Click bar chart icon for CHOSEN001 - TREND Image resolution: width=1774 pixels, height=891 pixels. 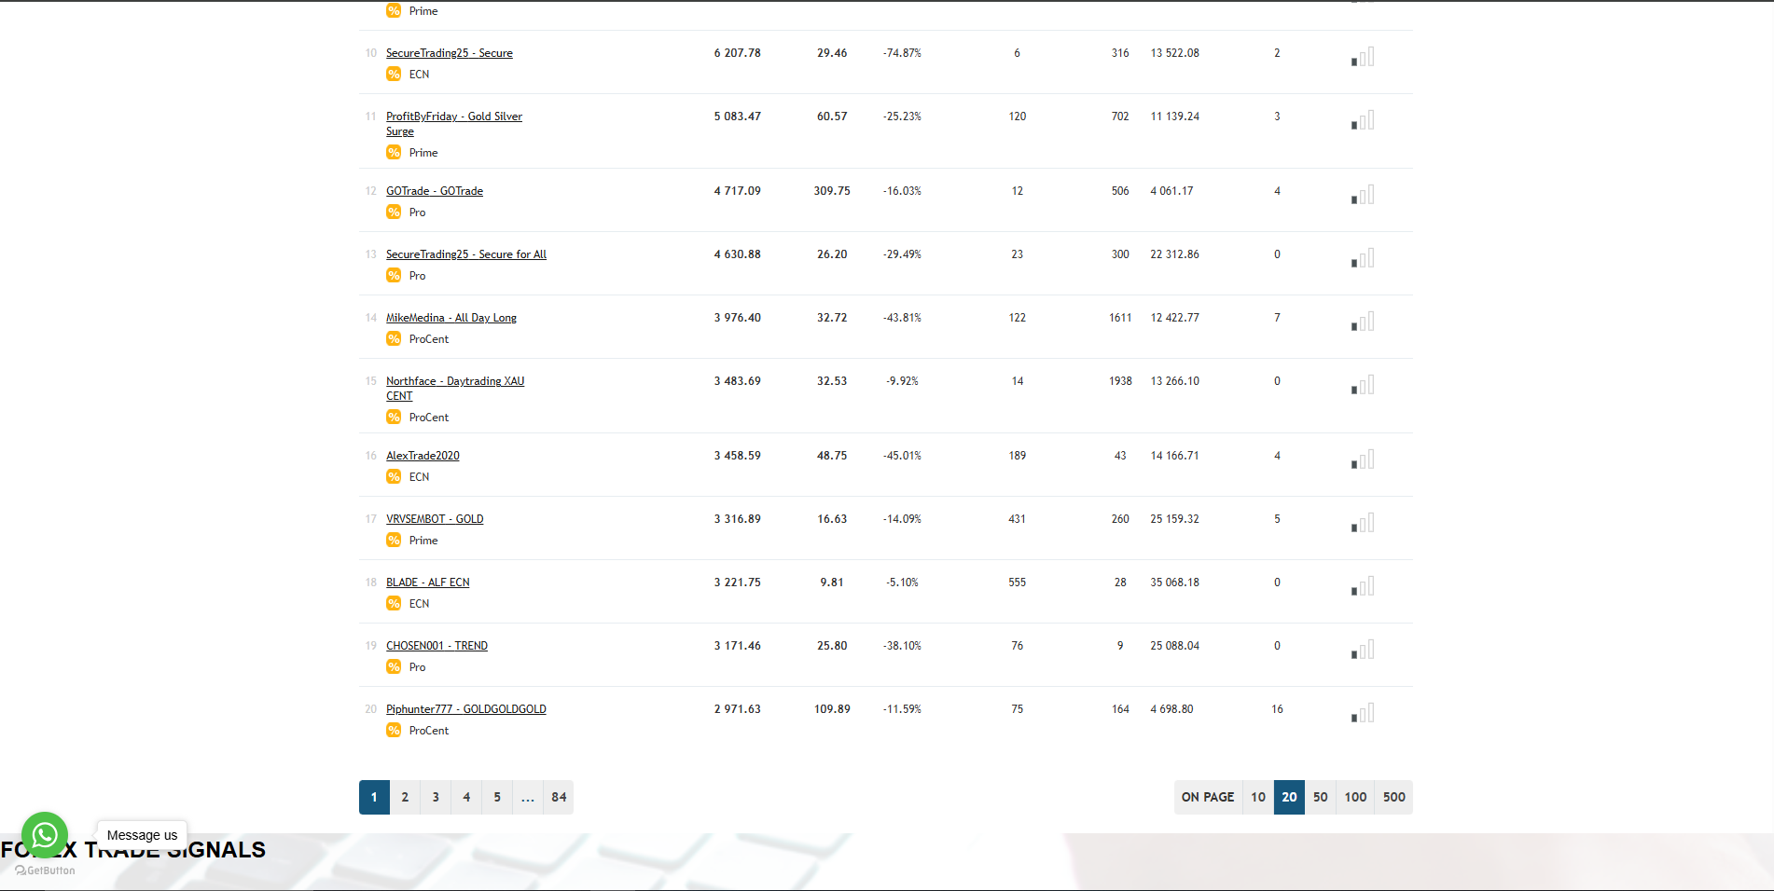click(x=1363, y=651)
